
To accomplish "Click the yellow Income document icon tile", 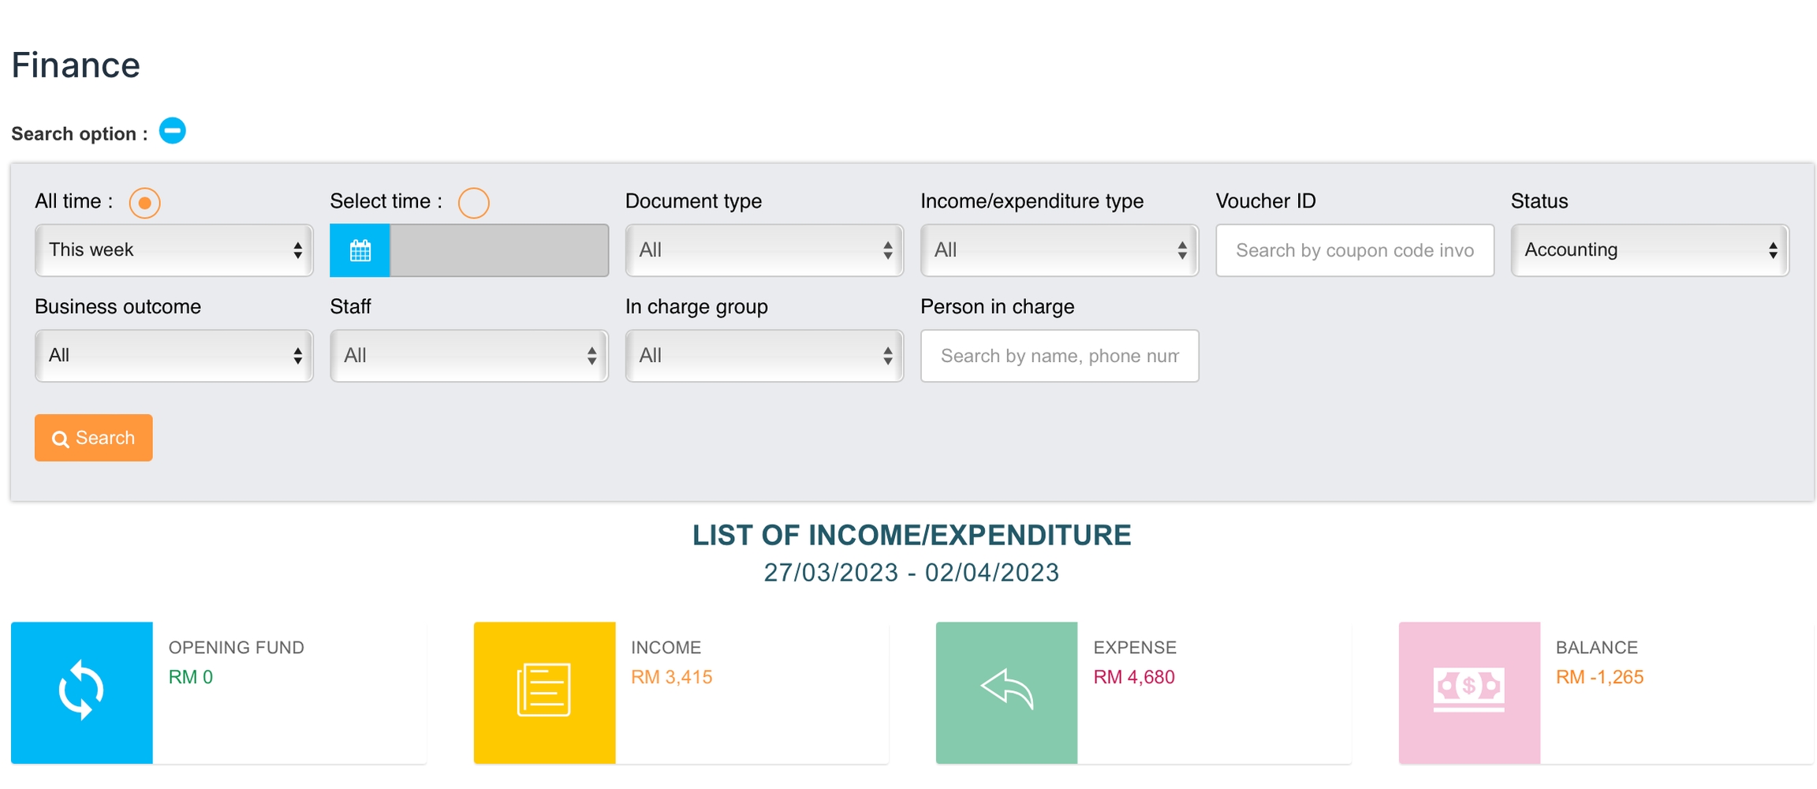I will (x=544, y=692).
